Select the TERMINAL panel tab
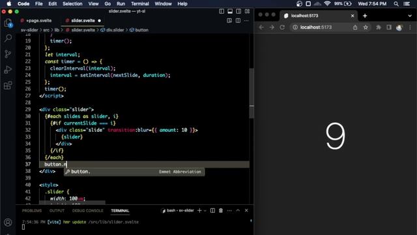The image size is (417, 235). 120,210
